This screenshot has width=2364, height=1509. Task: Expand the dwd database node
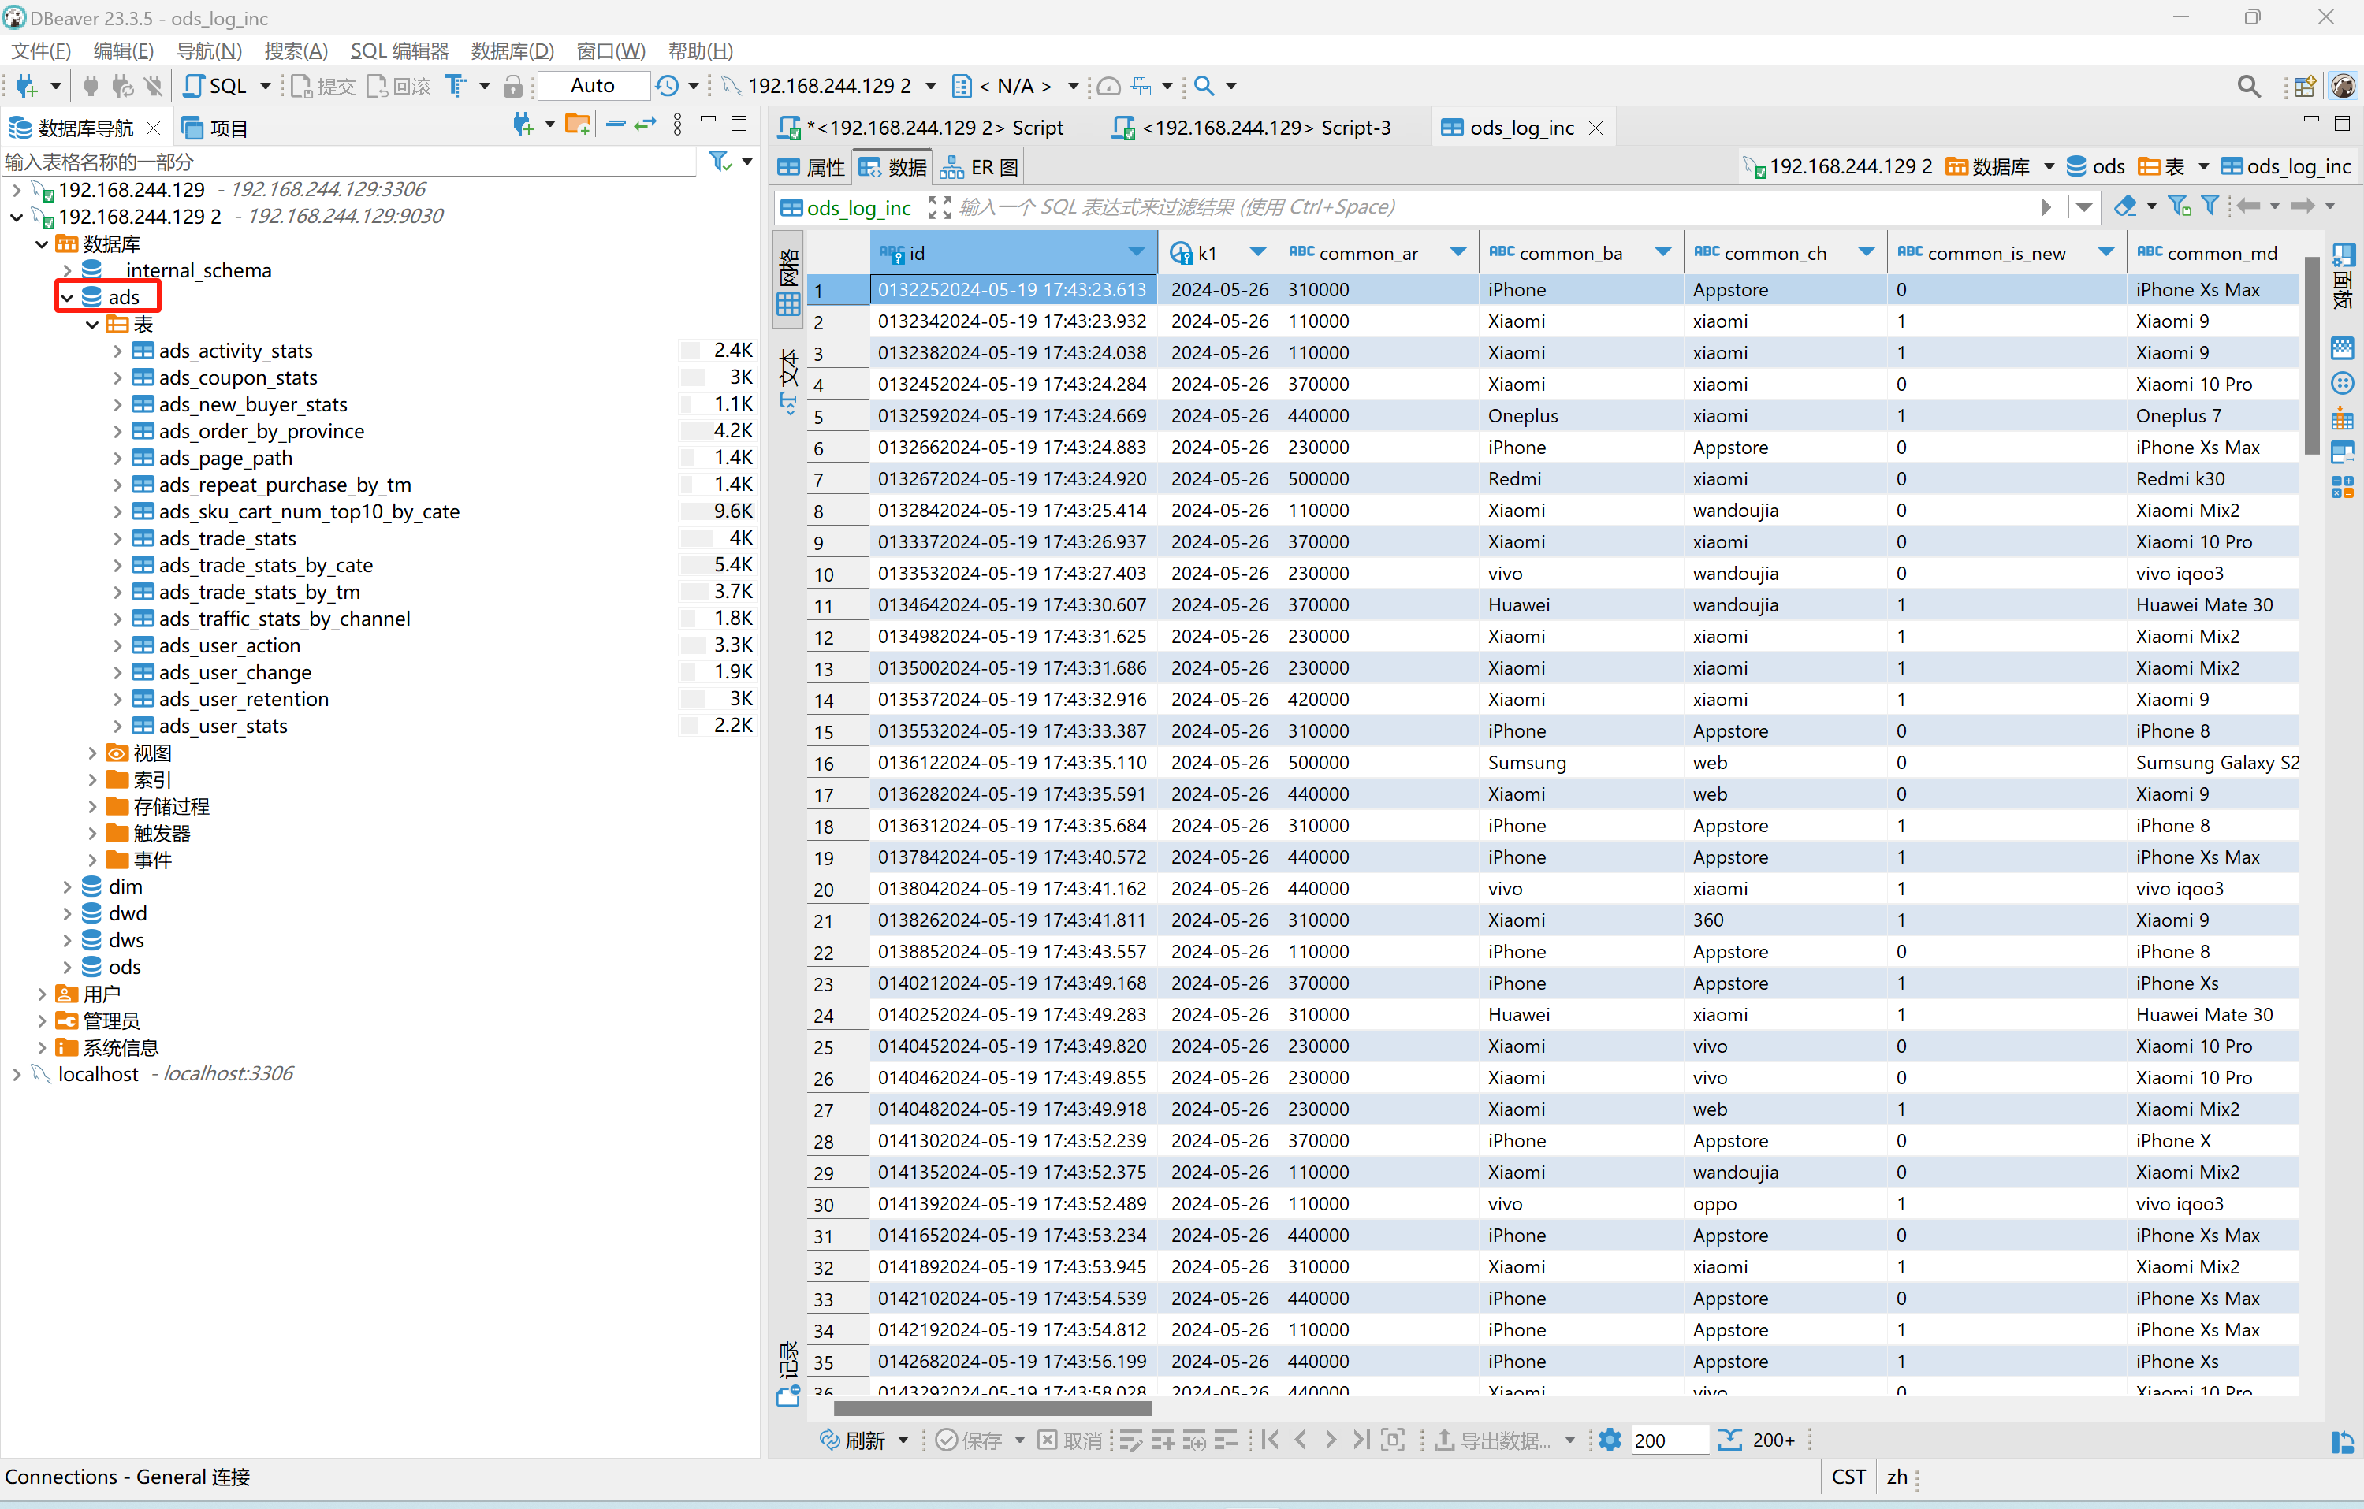(x=67, y=913)
